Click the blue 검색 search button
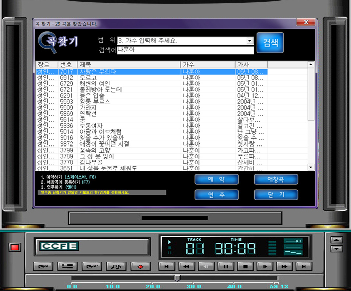Viewport: 351px width, 291px height. (270, 43)
